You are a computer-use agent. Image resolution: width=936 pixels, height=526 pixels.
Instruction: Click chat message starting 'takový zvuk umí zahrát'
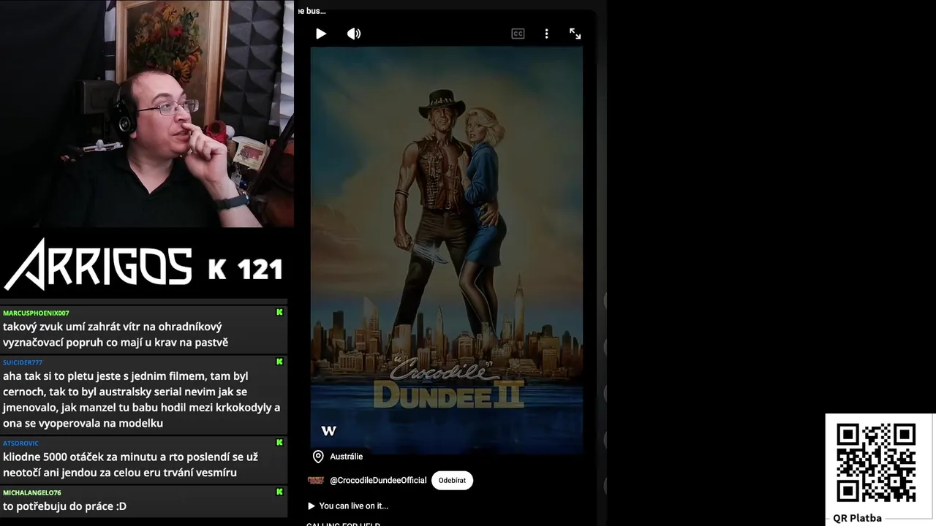pyautogui.click(x=116, y=335)
